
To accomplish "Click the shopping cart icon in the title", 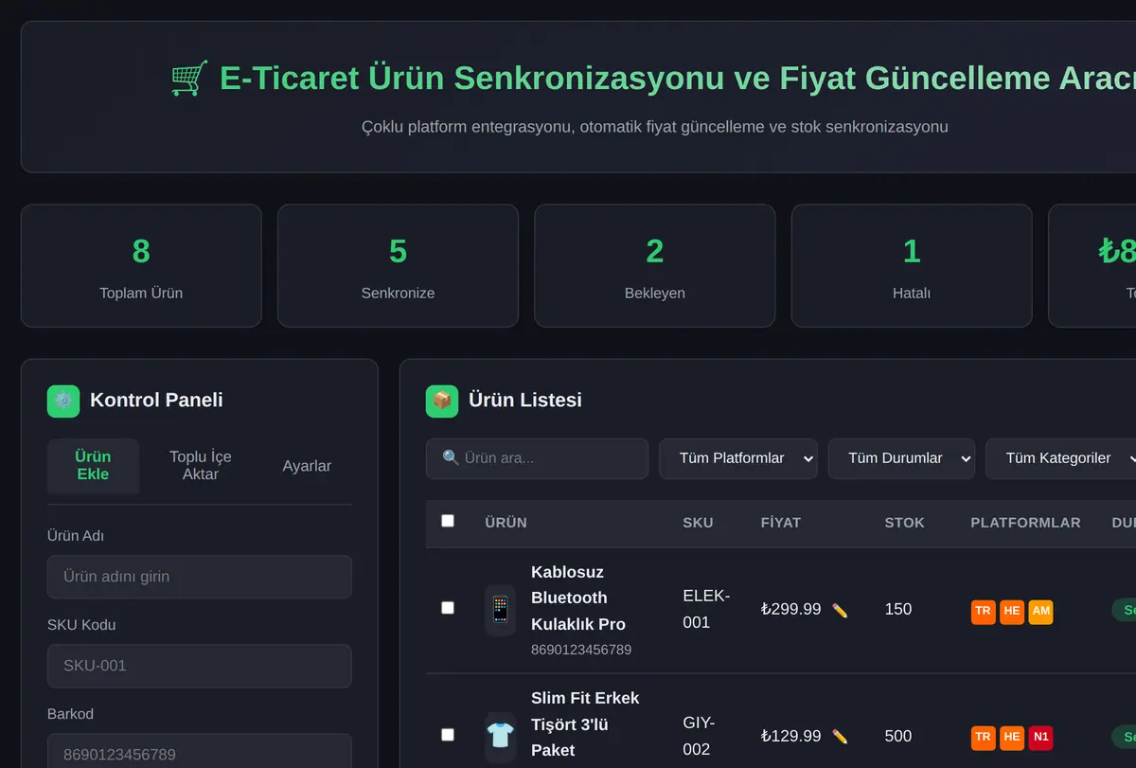I will point(189,78).
